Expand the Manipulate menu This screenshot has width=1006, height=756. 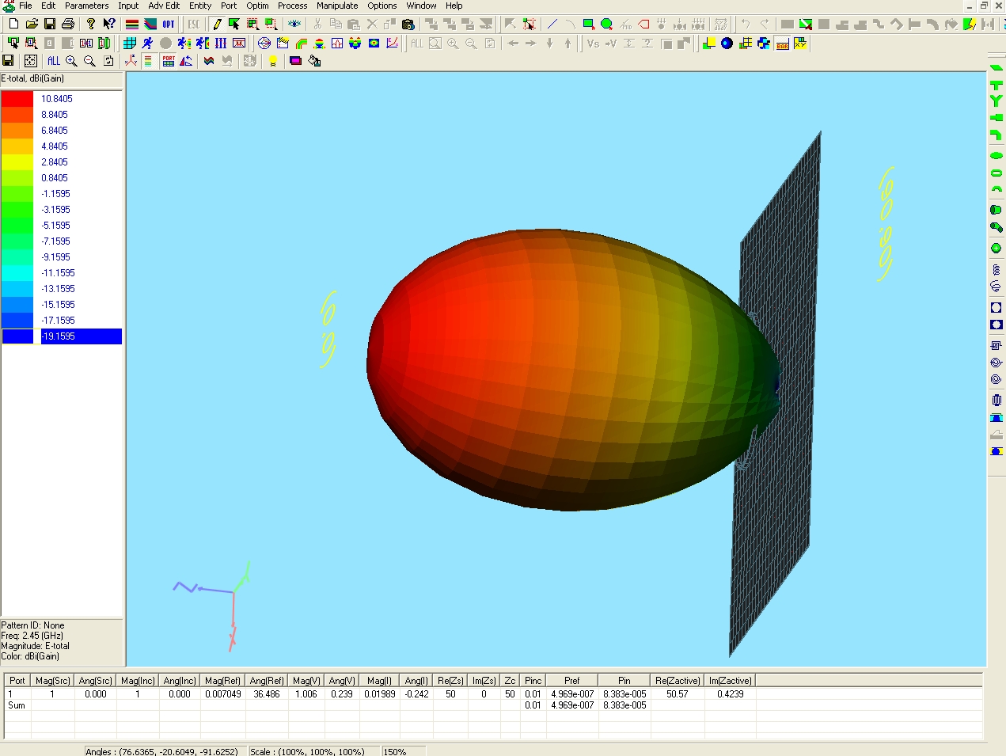click(x=337, y=6)
